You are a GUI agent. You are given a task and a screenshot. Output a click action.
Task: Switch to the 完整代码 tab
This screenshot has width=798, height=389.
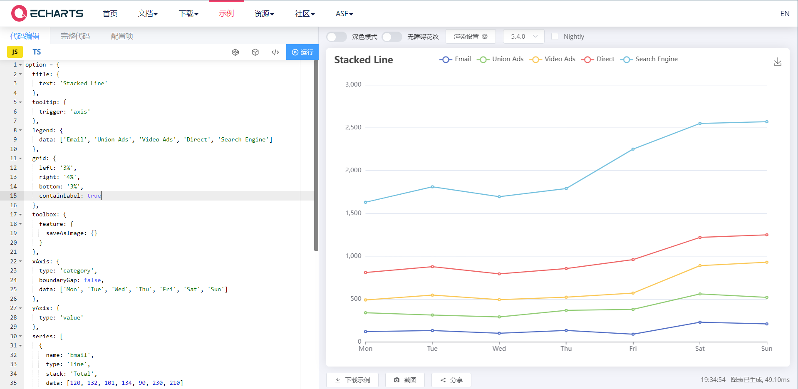click(x=75, y=36)
